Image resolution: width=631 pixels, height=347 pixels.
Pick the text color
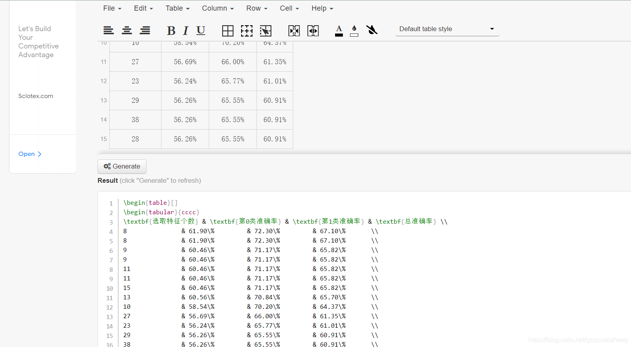tap(339, 31)
